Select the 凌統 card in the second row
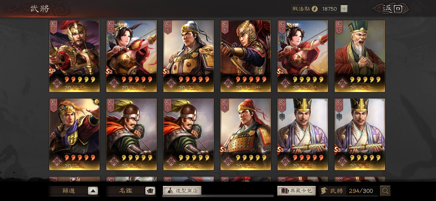 [246, 134]
